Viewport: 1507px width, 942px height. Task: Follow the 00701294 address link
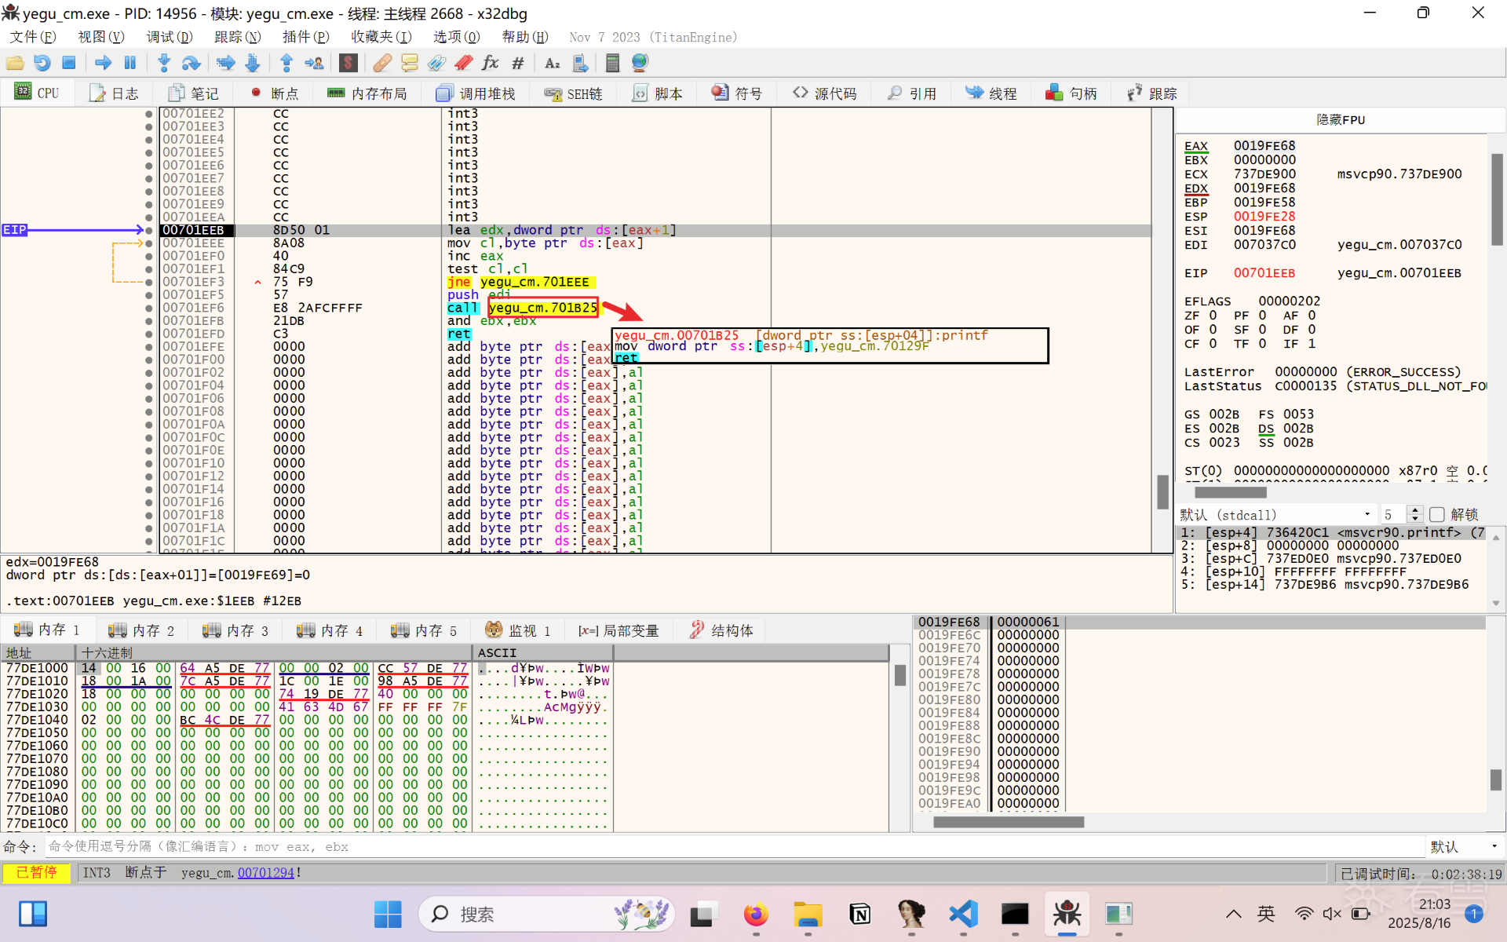(x=265, y=873)
